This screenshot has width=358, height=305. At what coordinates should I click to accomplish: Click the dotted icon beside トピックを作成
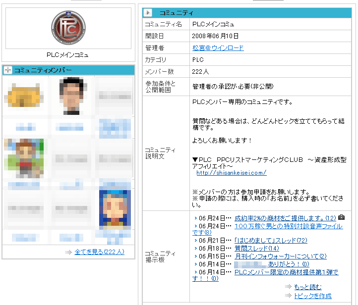289,296
